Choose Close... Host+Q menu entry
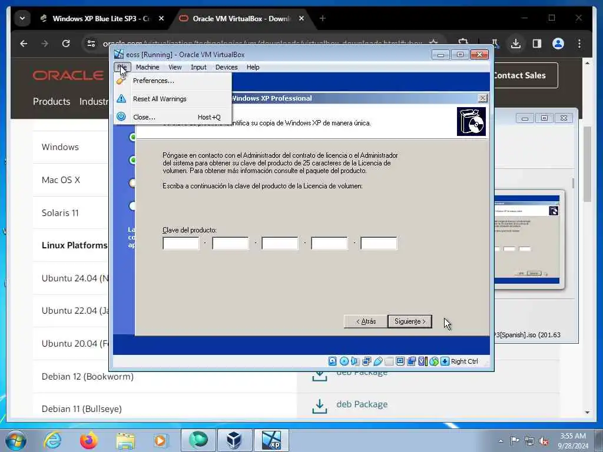This screenshot has width=603, height=452. [173, 117]
